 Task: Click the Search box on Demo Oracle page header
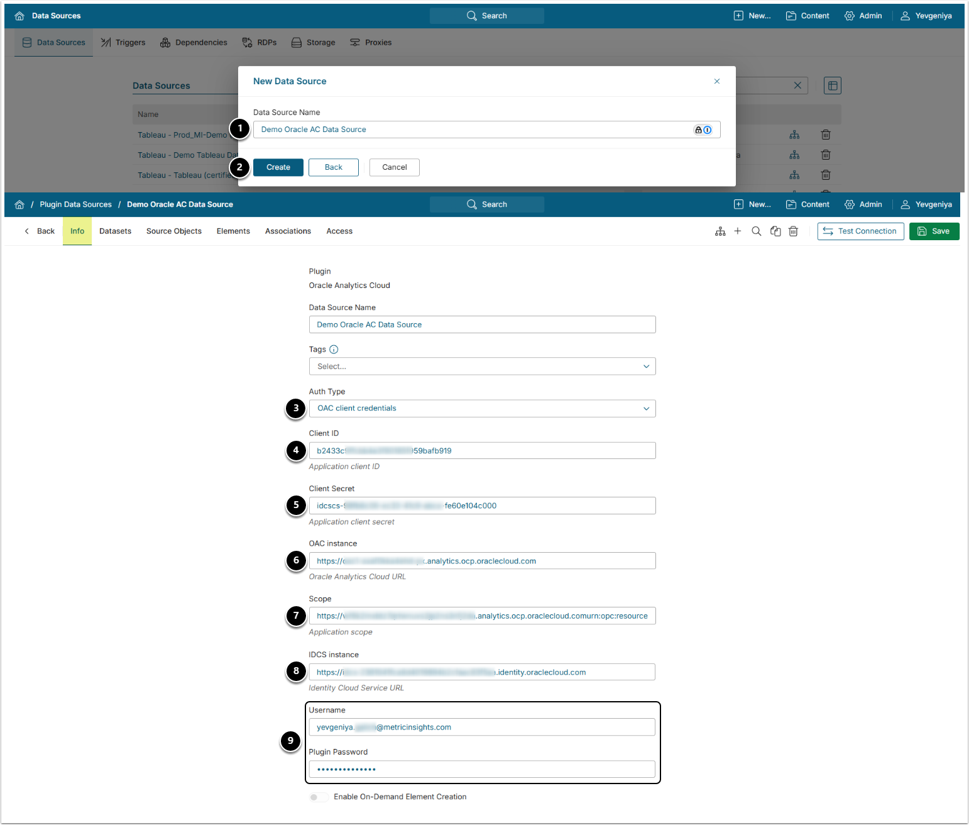point(487,204)
